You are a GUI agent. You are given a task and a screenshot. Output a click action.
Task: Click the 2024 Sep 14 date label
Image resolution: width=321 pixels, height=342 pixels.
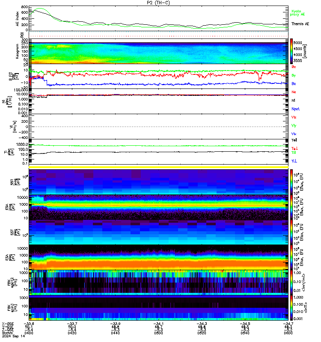(x=14, y=336)
